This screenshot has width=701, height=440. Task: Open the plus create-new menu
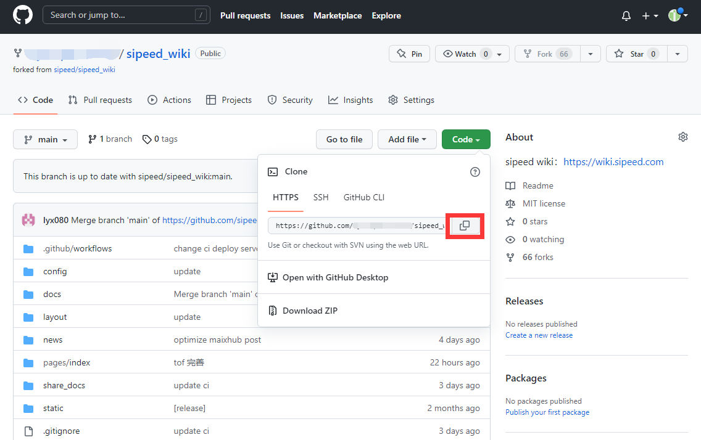coord(650,16)
